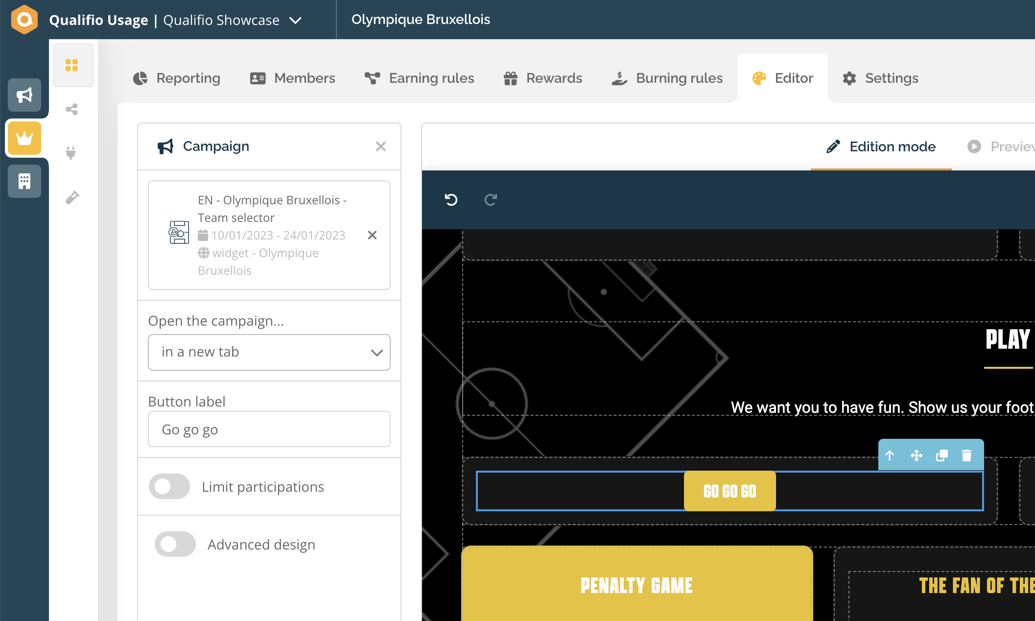Redo the last change in the editor

(x=491, y=200)
